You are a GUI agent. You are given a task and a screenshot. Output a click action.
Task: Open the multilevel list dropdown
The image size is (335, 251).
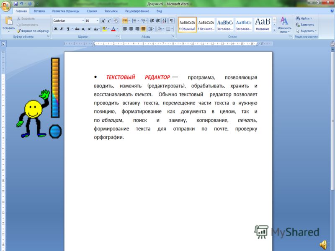144,20
